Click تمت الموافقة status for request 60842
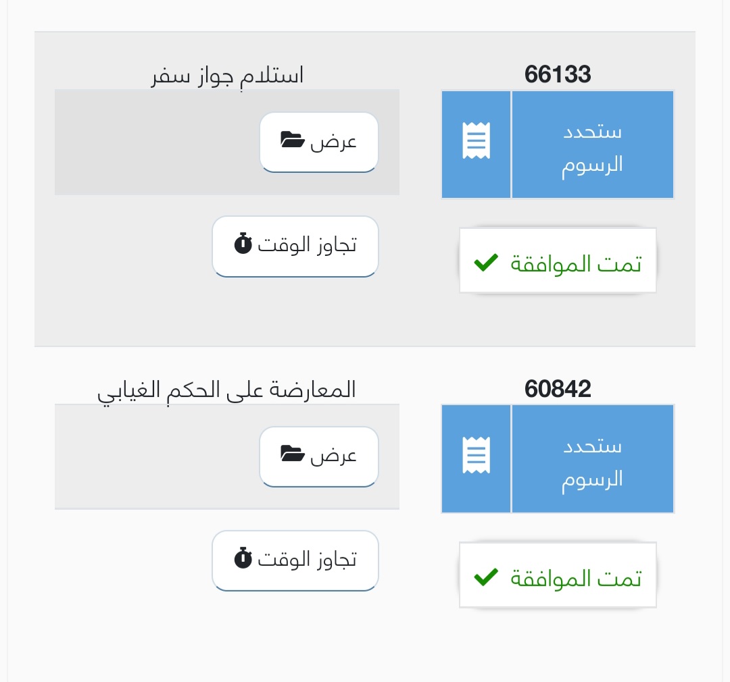Screen dimensions: 730x682 pos(558,575)
